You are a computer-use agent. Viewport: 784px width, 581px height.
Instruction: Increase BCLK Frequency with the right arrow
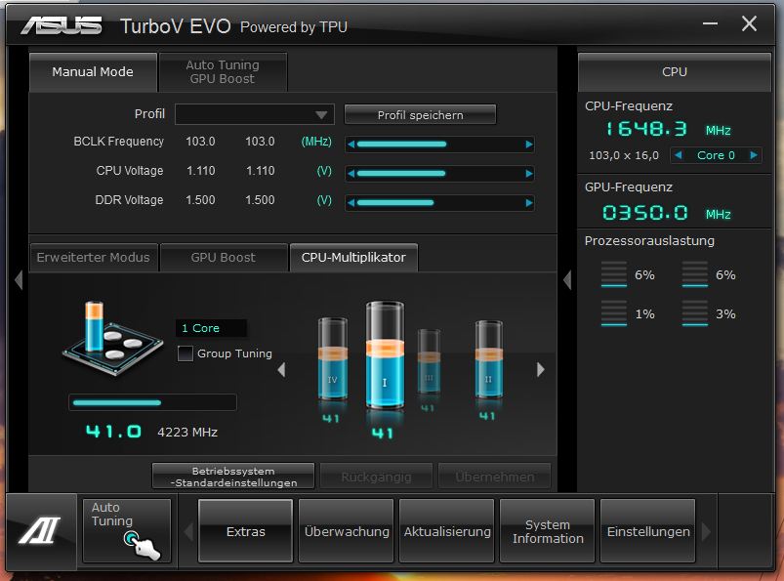pyautogui.click(x=529, y=145)
